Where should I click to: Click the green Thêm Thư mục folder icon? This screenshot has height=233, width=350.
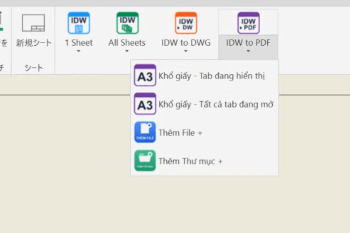(145, 160)
